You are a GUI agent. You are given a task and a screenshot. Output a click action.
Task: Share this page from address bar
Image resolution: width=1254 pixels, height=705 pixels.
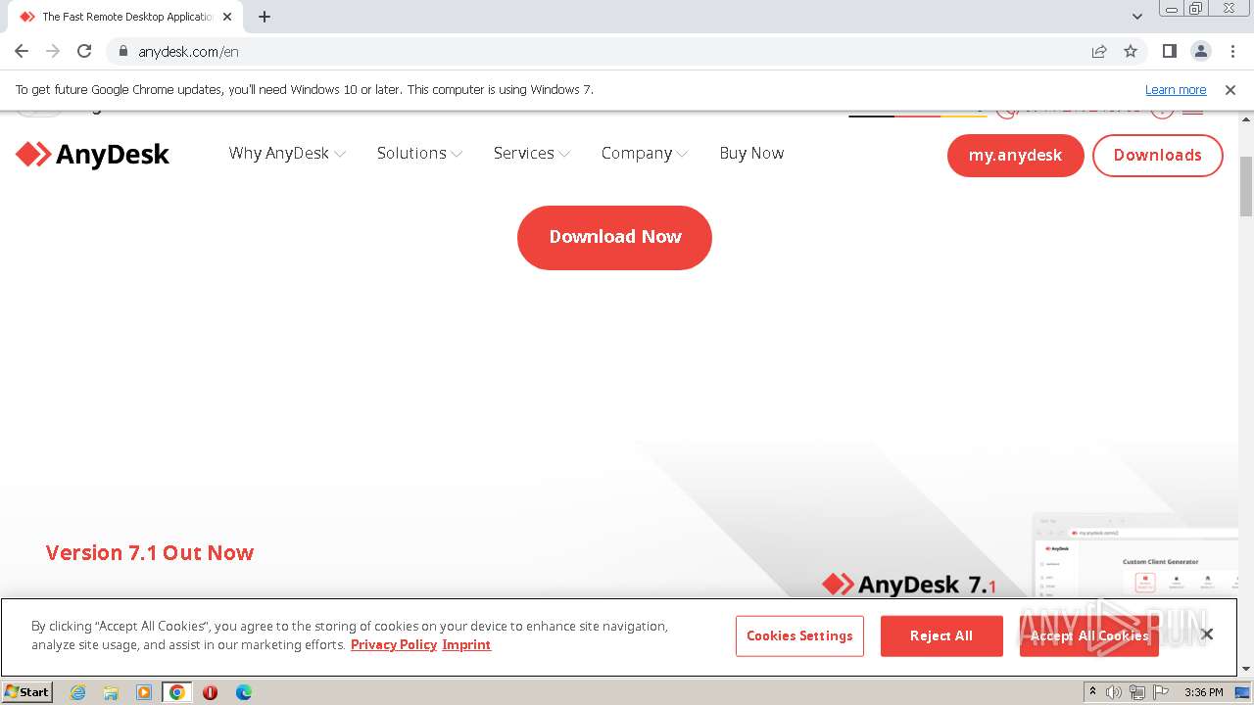[x=1099, y=51]
